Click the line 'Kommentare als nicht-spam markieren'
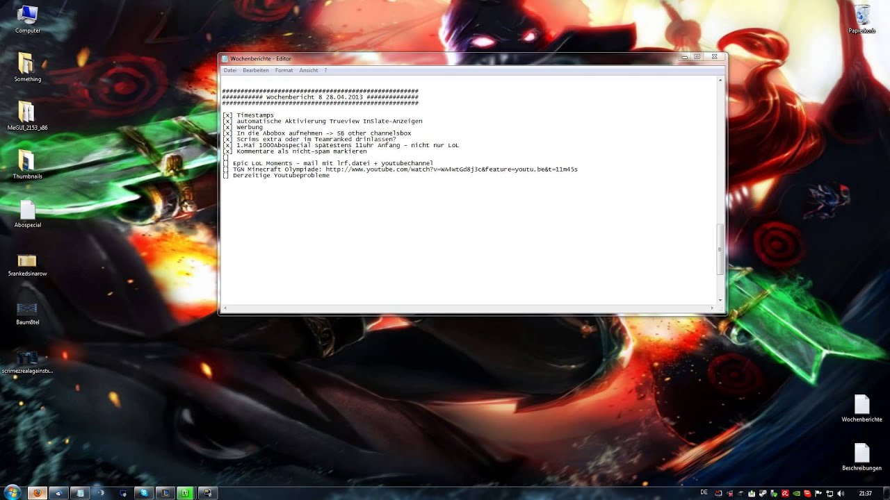 pyautogui.click(x=302, y=151)
